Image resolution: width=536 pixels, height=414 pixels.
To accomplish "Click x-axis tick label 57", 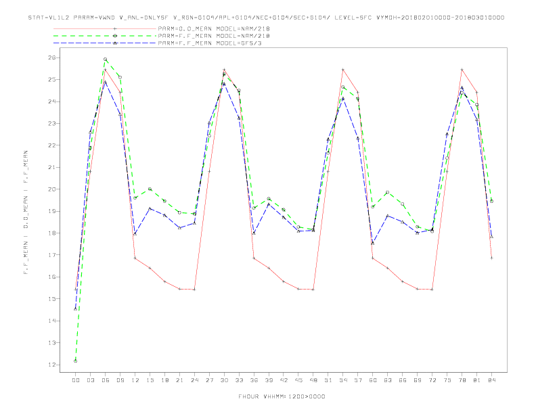I will click(358, 380).
